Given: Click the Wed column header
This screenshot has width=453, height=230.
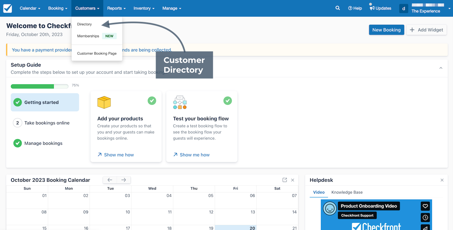Looking at the screenshot, I should point(152,188).
